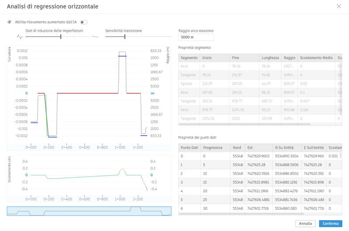The width and height of the screenshot is (349, 231).
Task: Close the regression analysis dialog
Action: 339,6
